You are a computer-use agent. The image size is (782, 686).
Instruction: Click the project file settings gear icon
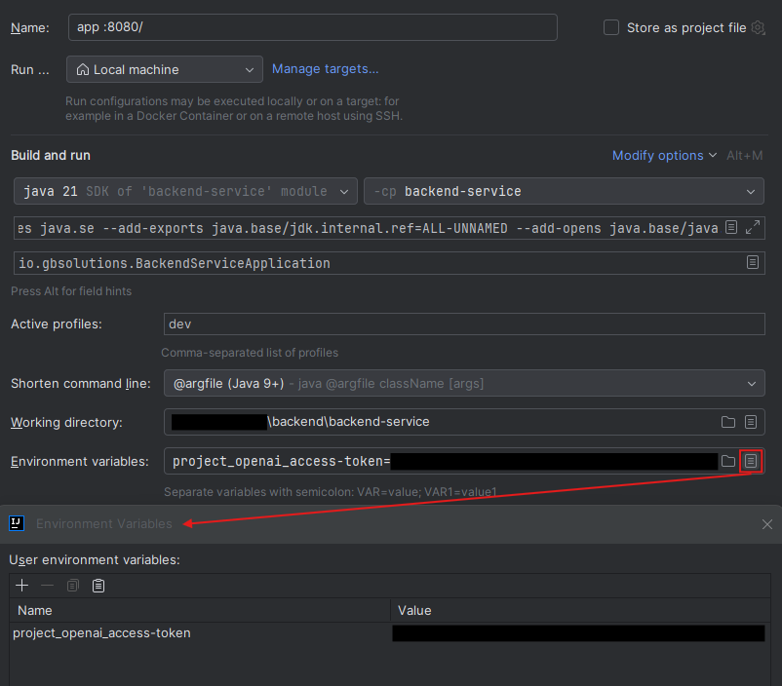(x=758, y=27)
